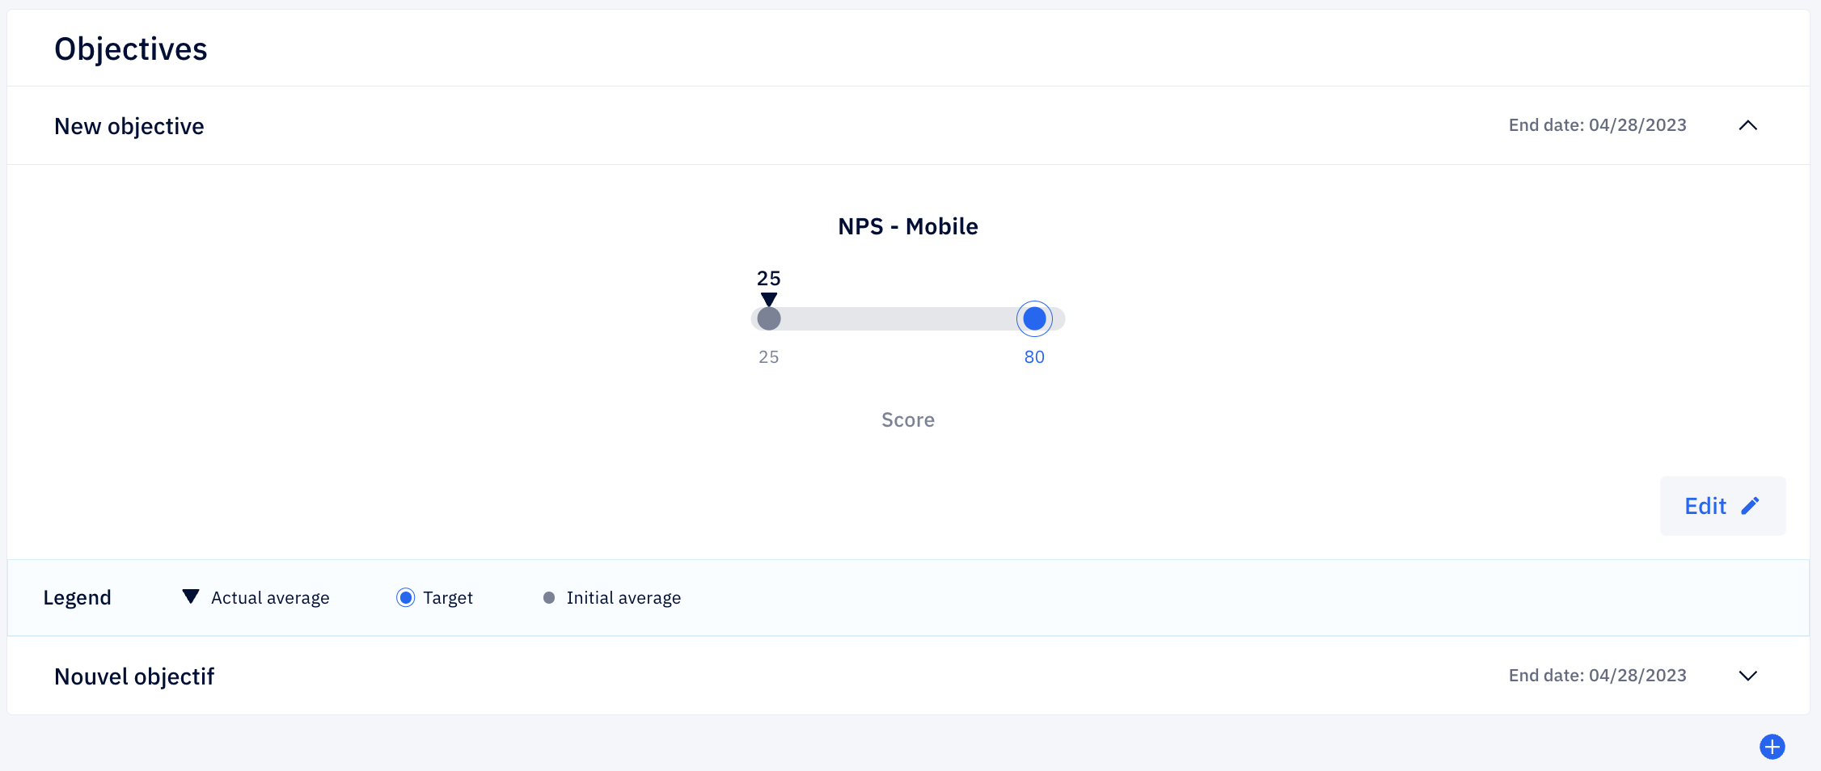The width and height of the screenshot is (1821, 771).
Task: Select the blue target handle on slider
Action: pos(1034,319)
